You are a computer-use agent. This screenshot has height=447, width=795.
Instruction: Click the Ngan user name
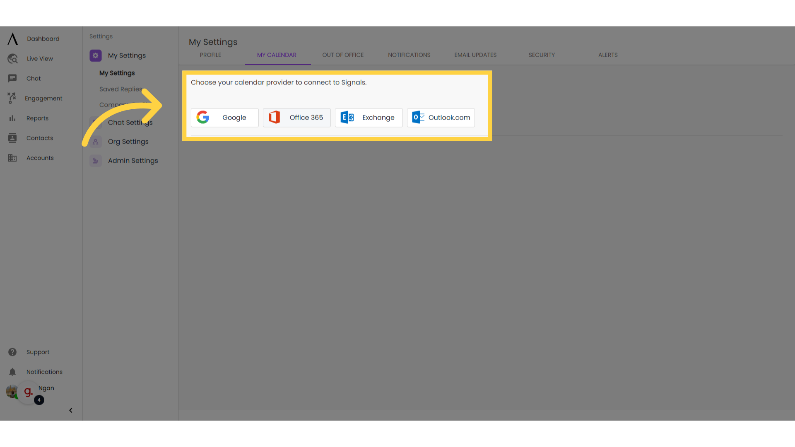(46, 388)
